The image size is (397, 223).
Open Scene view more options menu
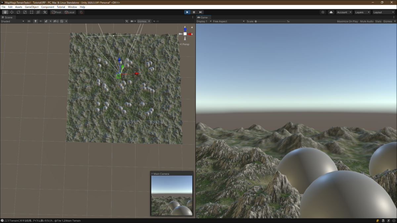click(x=193, y=17)
